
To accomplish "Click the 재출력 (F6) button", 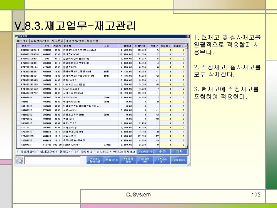I will coord(145,160).
